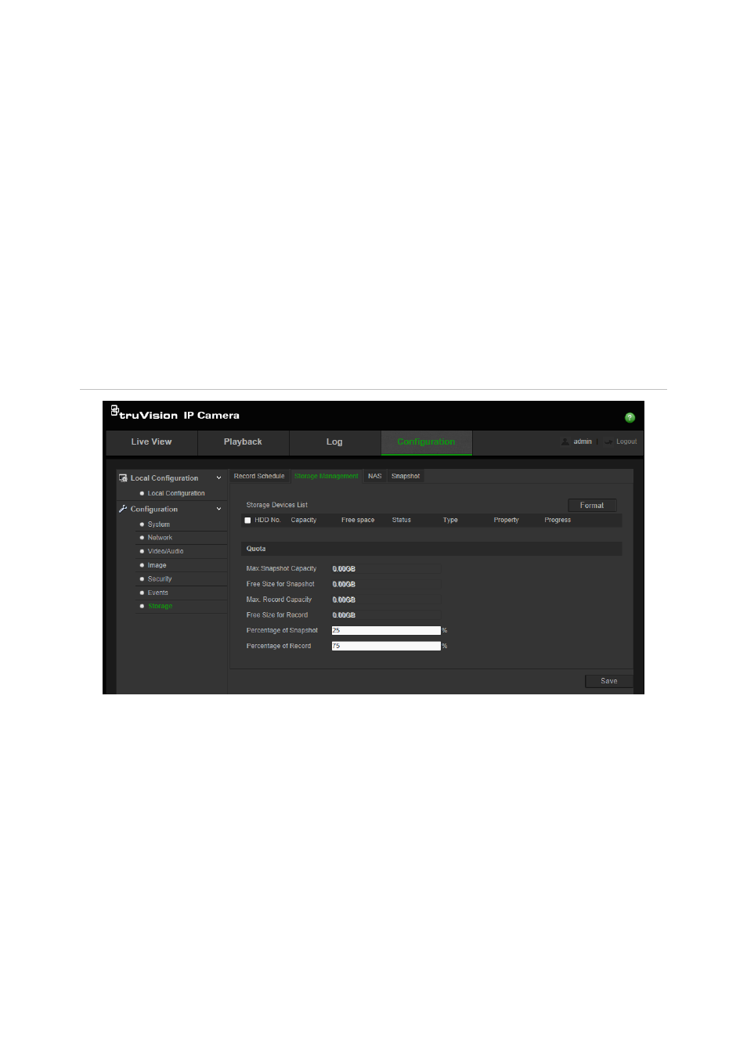Image resolution: width=747 pixels, height=1056 pixels.
Task: Click the Free space column header
Action: point(358,520)
